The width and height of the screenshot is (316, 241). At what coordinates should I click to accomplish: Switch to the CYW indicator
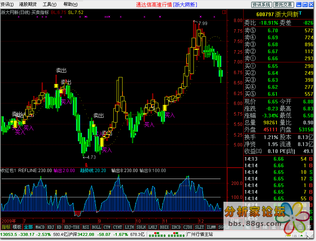point(107,227)
